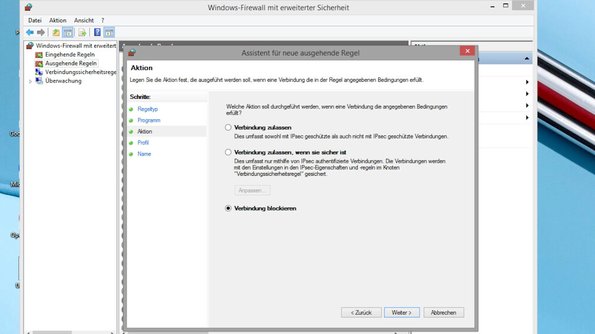The image size is (595, 334).
Task: Click the blue Back arrow in toolbar
Action: point(29,32)
